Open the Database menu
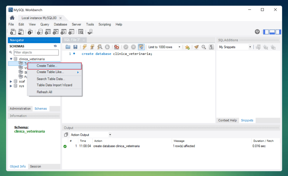This screenshot has height=176, width=288. pyautogui.click(x=60, y=24)
